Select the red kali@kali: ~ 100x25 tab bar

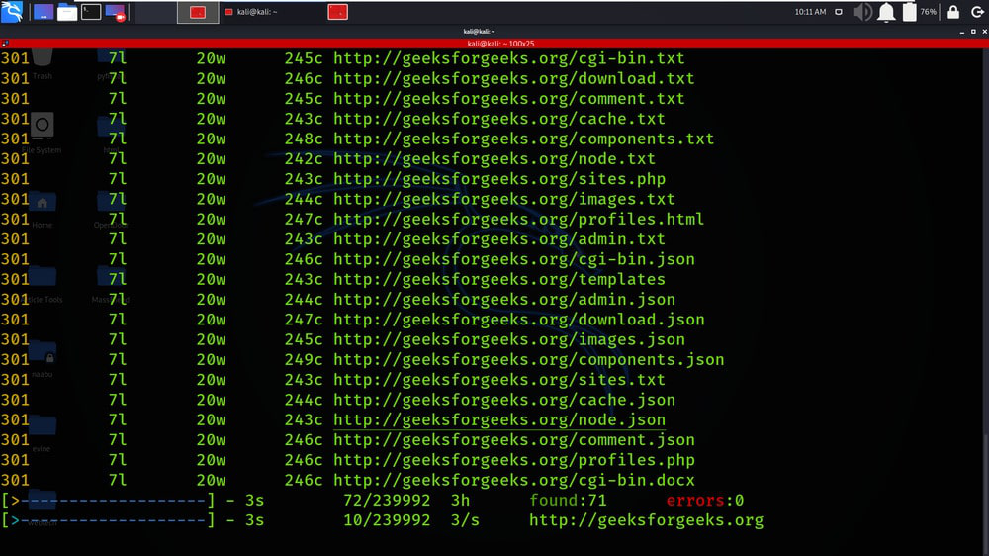pyautogui.click(x=494, y=44)
